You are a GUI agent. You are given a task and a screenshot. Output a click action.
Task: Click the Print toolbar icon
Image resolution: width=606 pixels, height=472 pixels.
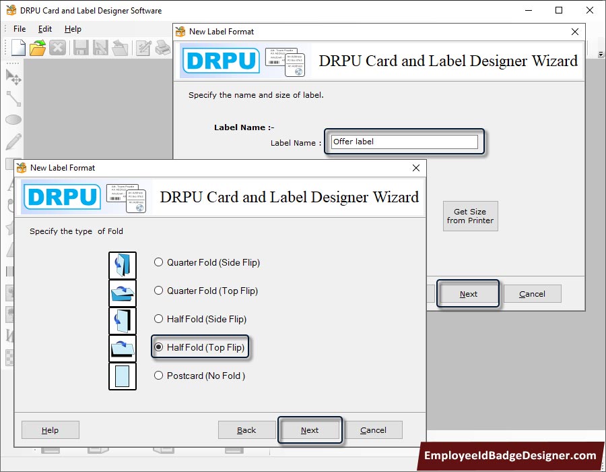pos(163,48)
